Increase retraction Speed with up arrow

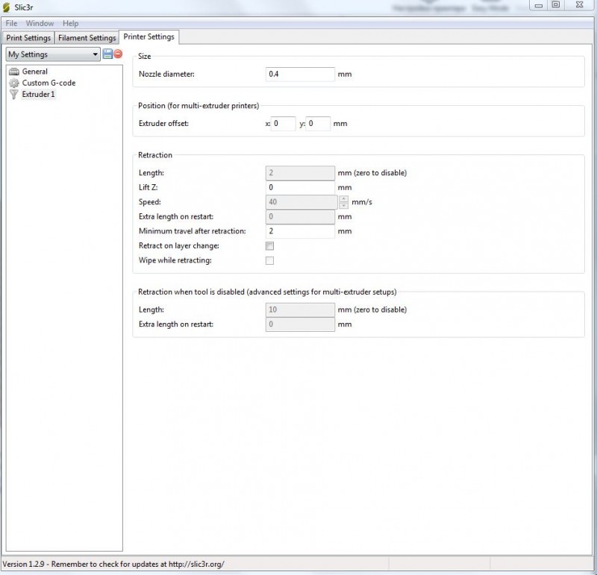click(x=344, y=198)
